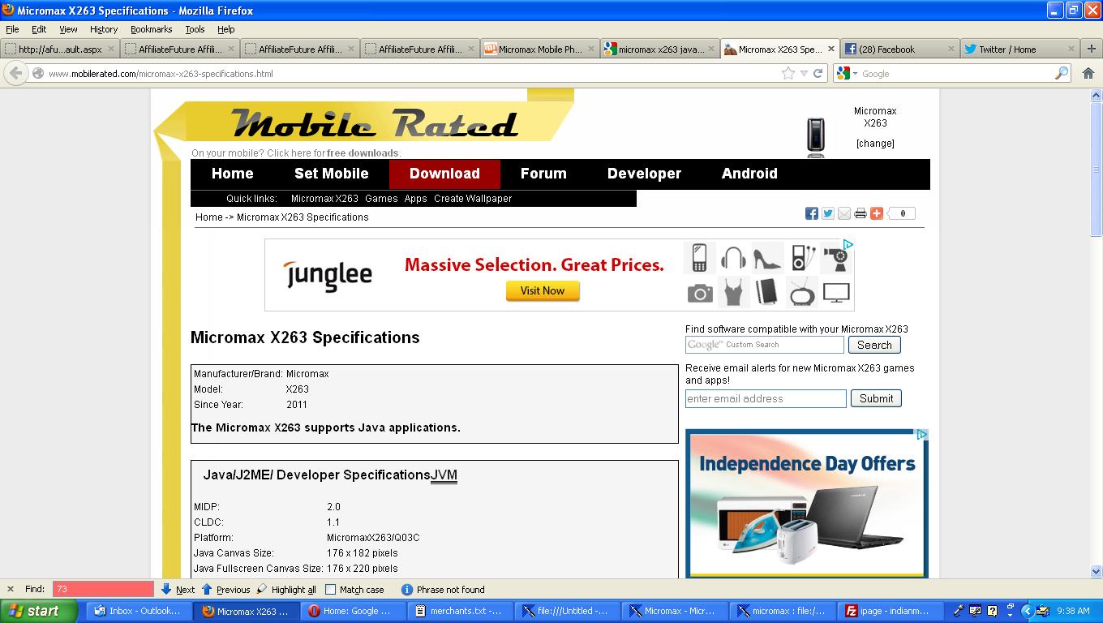Image resolution: width=1103 pixels, height=623 pixels.
Task: Open the URL history dropdown arrow
Action: (x=804, y=74)
